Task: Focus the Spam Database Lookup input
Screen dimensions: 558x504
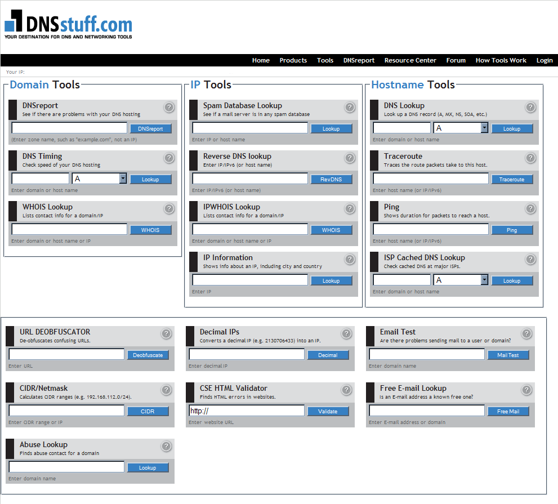Action: (250, 128)
